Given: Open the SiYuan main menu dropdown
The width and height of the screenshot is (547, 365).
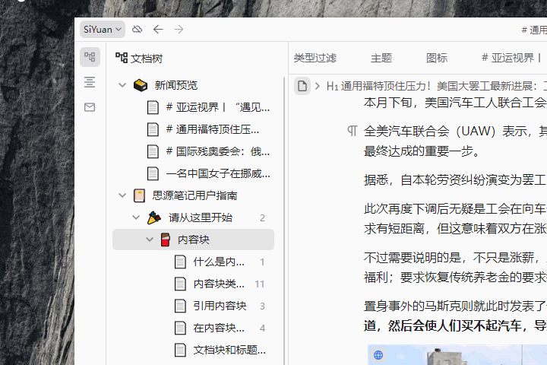Looking at the screenshot, I should [103, 30].
